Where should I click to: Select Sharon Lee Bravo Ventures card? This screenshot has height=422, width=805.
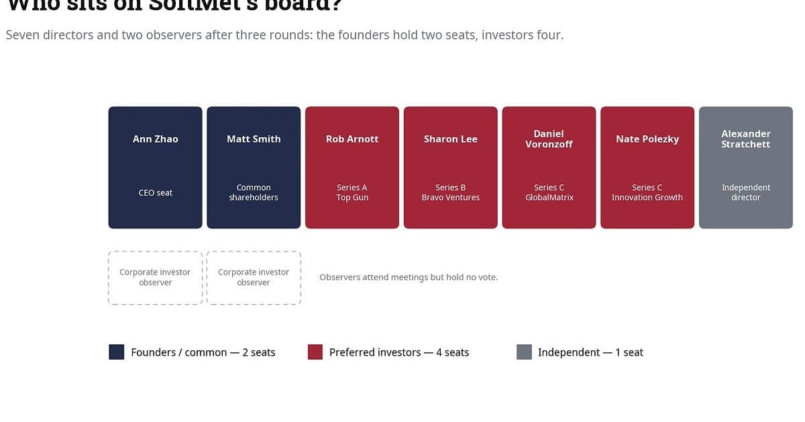click(451, 167)
